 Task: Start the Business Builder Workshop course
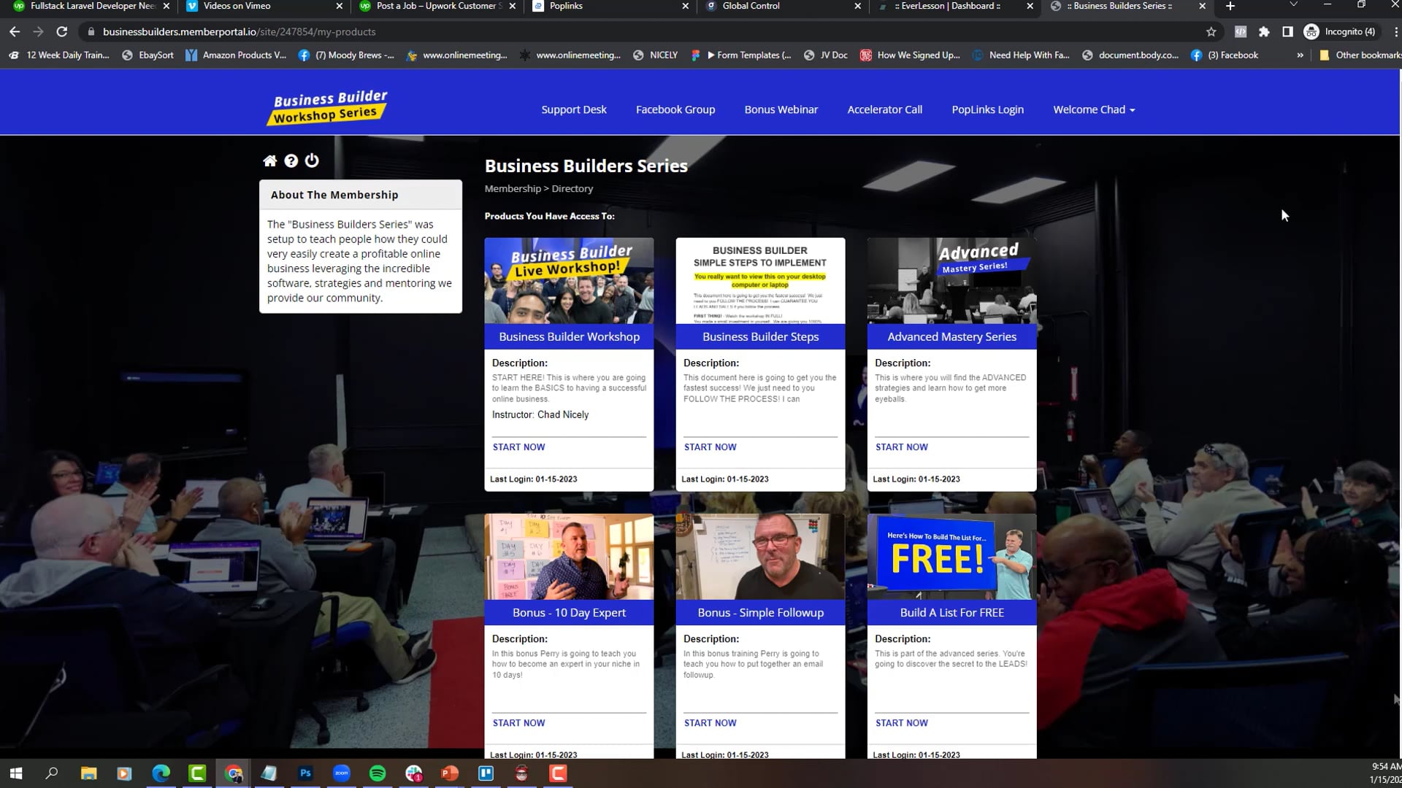[x=518, y=447]
